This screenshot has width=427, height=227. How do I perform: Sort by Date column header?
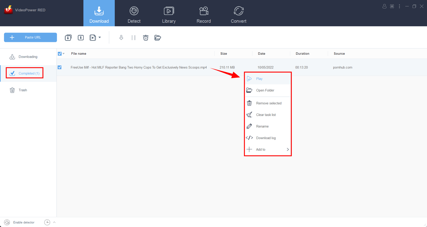[262, 54]
